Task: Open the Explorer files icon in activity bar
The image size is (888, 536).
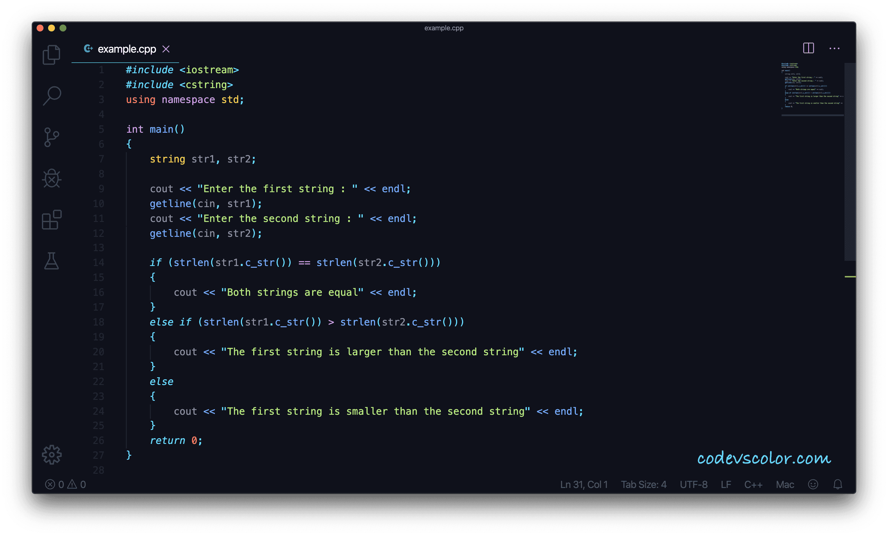Action: coord(51,55)
